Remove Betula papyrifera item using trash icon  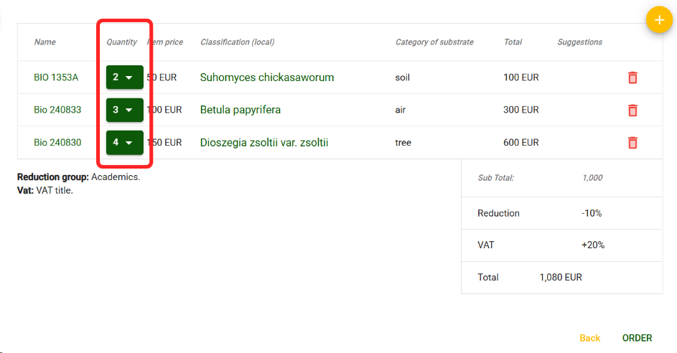point(632,110)
